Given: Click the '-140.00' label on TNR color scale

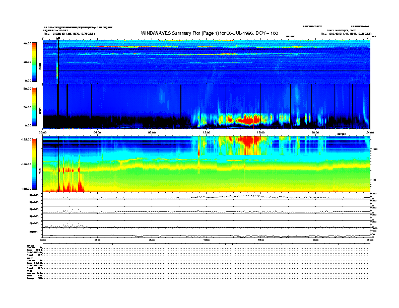Looking at the screenshot, I should (x=27, y=164).
